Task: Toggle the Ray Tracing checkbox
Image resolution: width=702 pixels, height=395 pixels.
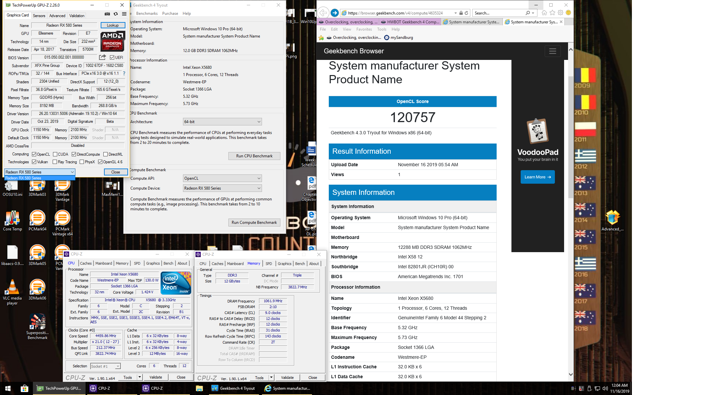Action: tap(55, 162)
